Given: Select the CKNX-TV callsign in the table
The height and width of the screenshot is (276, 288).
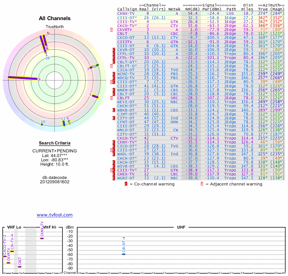Looking at the screenshot, I should click(x=126, y=13).
